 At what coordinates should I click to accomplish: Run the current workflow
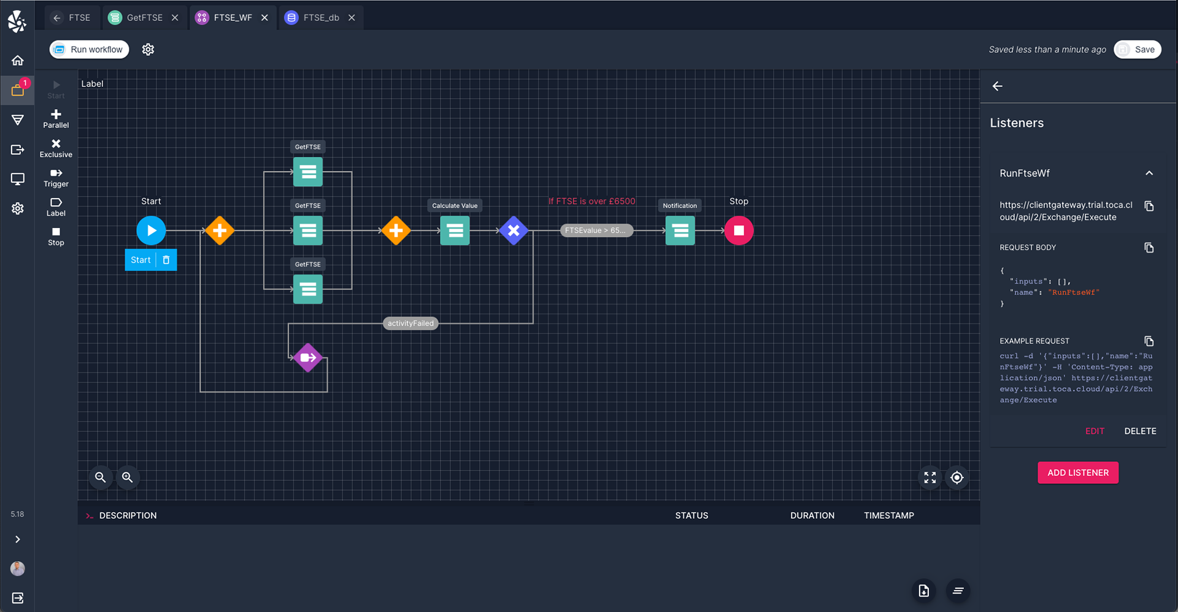[x=88, y=50]
